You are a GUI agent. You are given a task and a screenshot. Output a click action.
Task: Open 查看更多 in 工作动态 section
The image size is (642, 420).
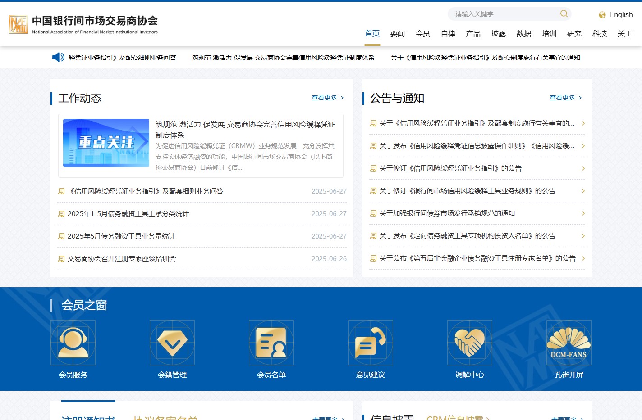(x=328, y=98)
